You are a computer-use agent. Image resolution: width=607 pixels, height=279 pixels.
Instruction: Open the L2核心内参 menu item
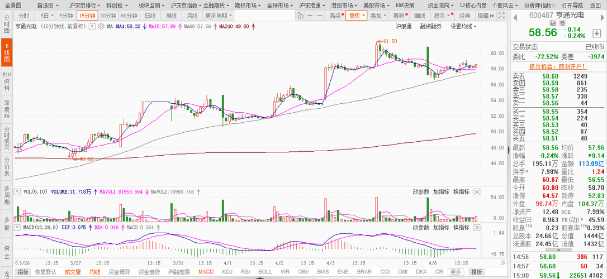(473, 6)
